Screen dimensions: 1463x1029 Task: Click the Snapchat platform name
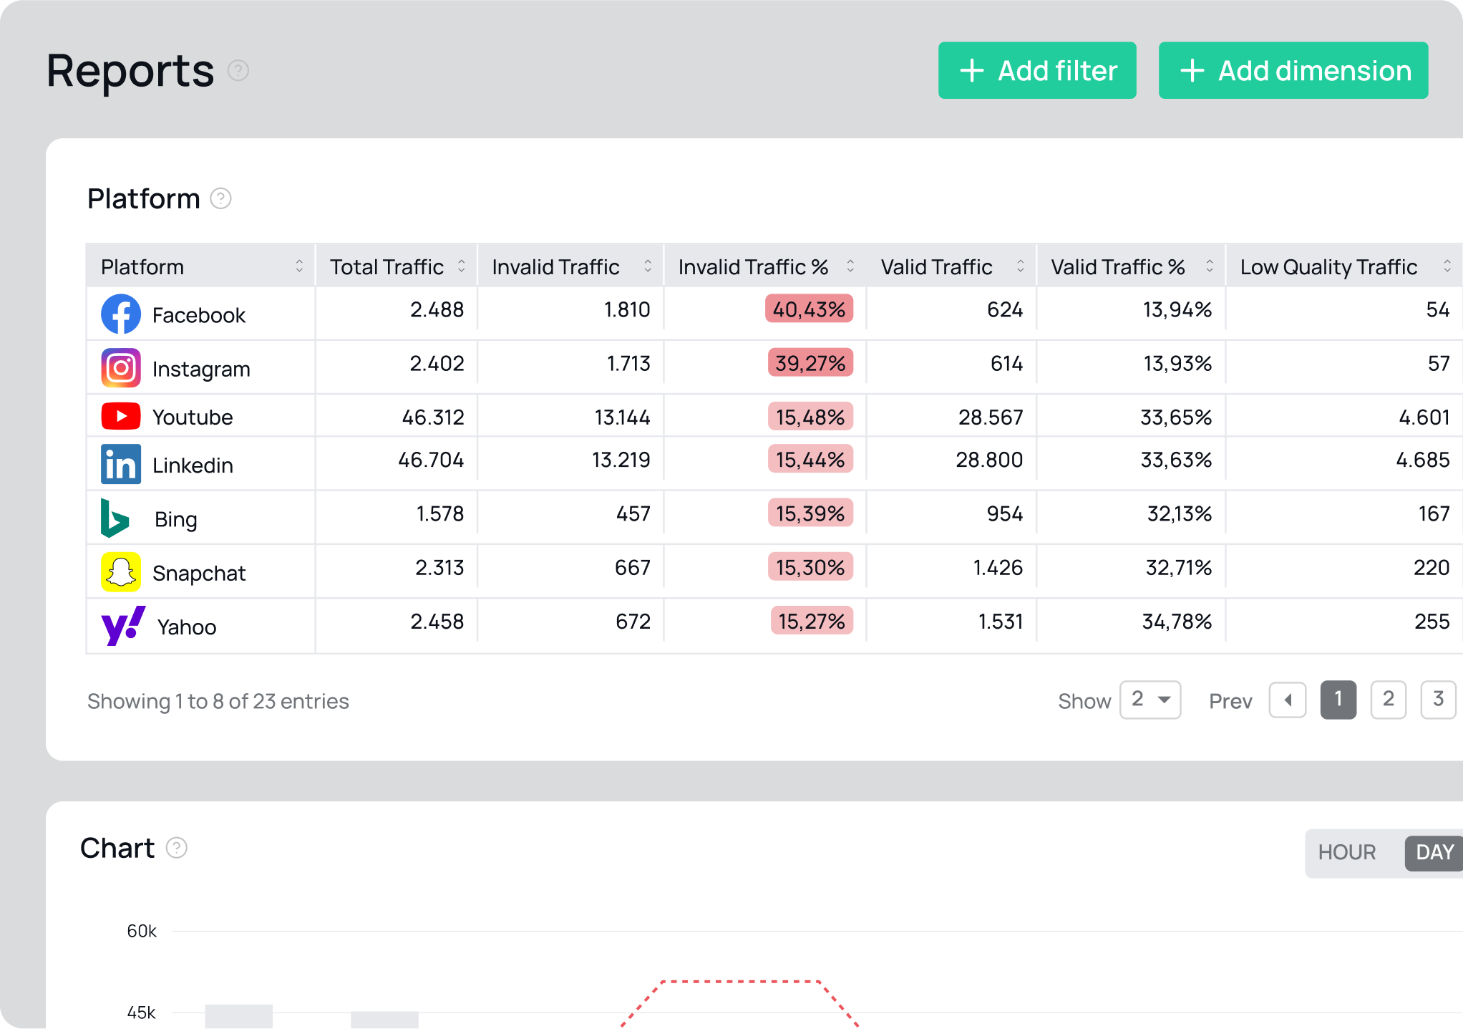coord(199,573)
